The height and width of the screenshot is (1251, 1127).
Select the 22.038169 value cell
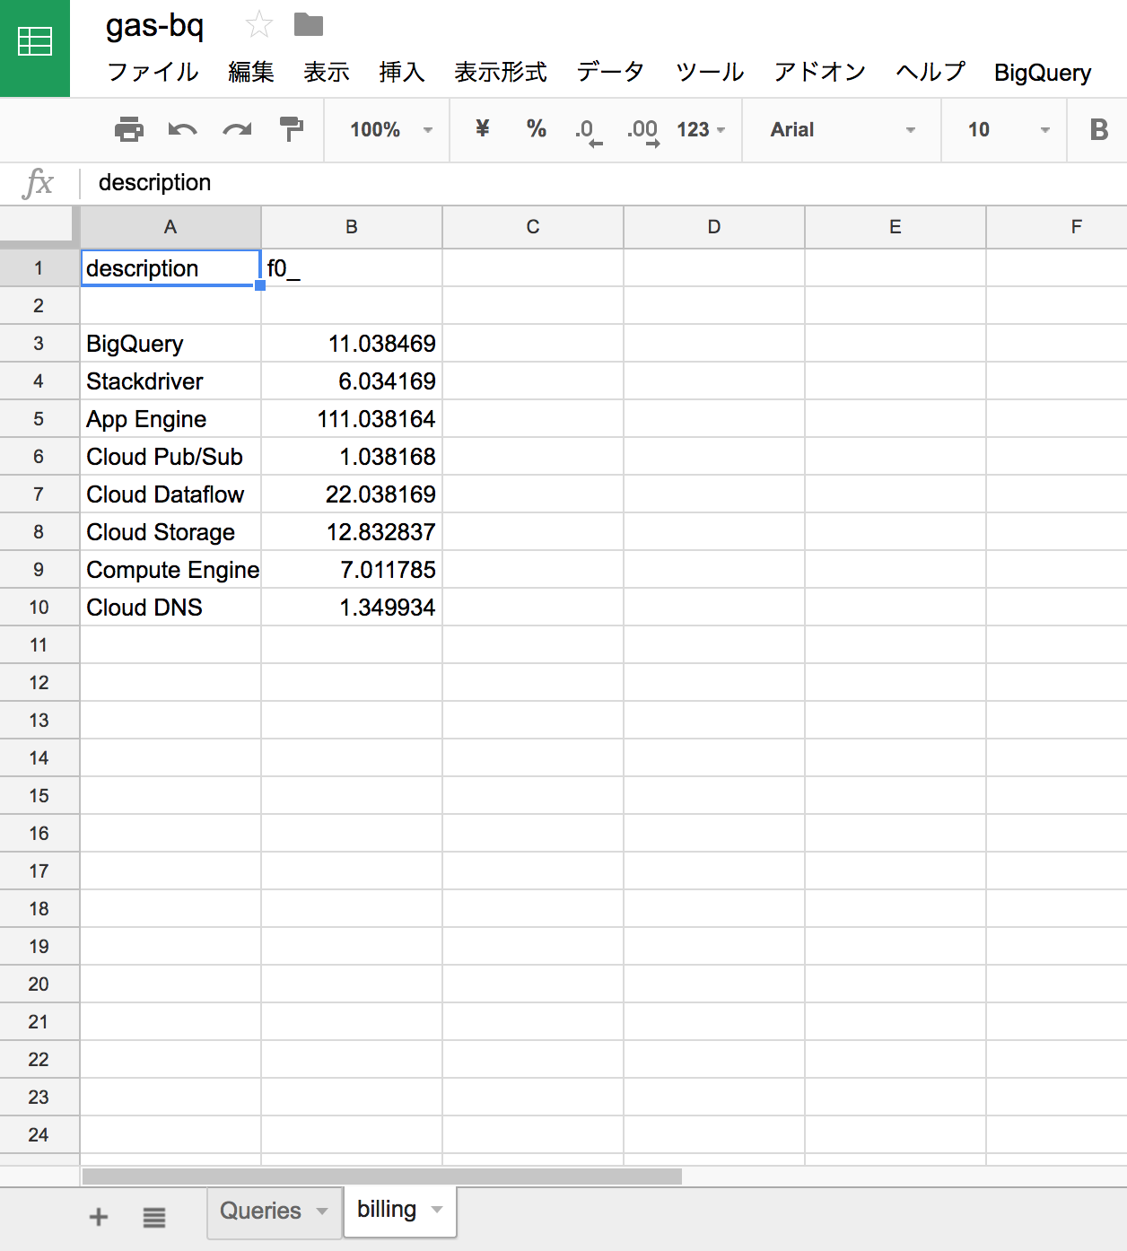click(352, 494)
